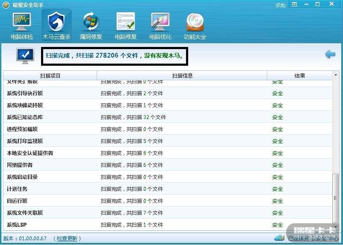Screen dimensions: 343x245
Task: Click the 扫描信息 column header
Action: pyautogui.click(x=182, y=76)
